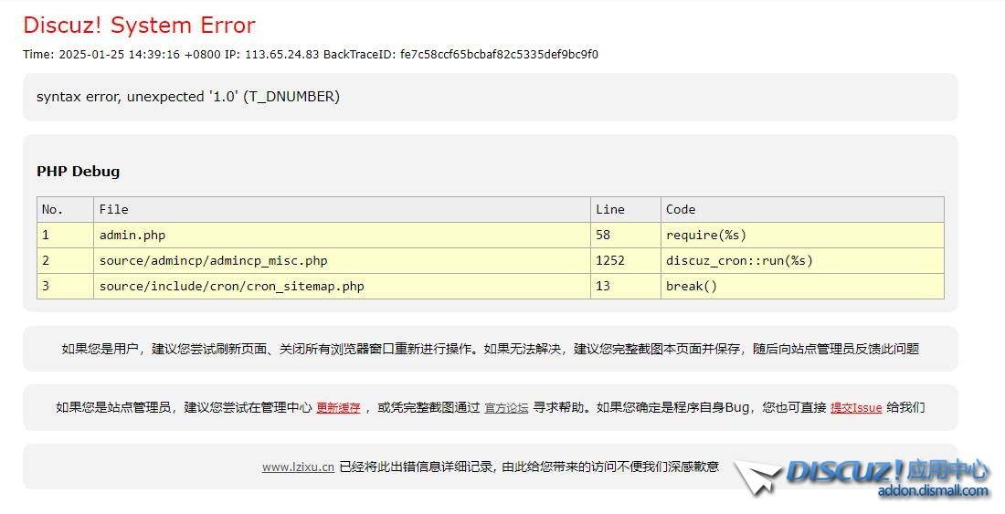This screenshot has width=1005, height=514.
Task: Select the BackTraceID value fe7c58ccf65bcbaf82c5335def9bc9f0
Action: pos(499,55)
